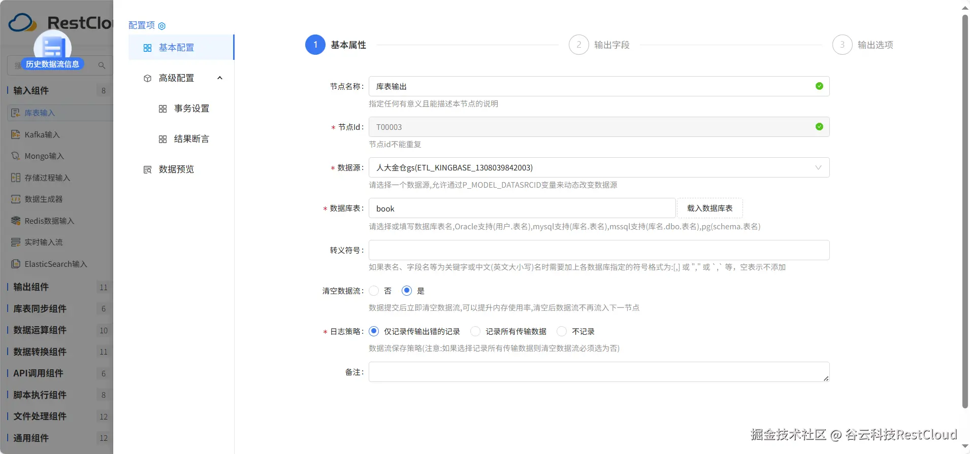Click the 存储过程输入 component icon
The height and width of the screenshot is (454, 970).
pyautogui.click(x=16, y=178)
